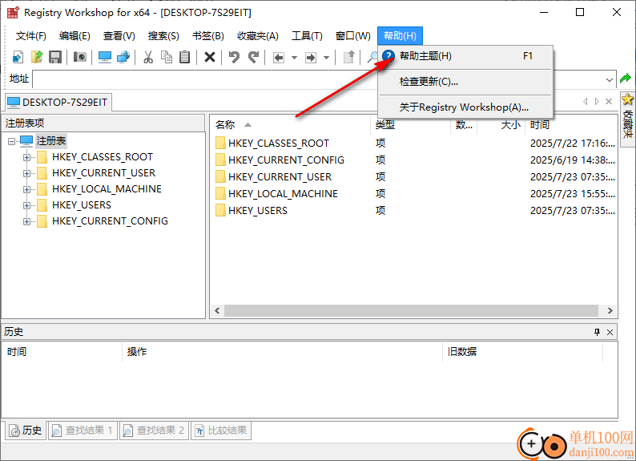Sort list by the 类型 column header
The image size is (636, 461).
[x=410, y=124]
